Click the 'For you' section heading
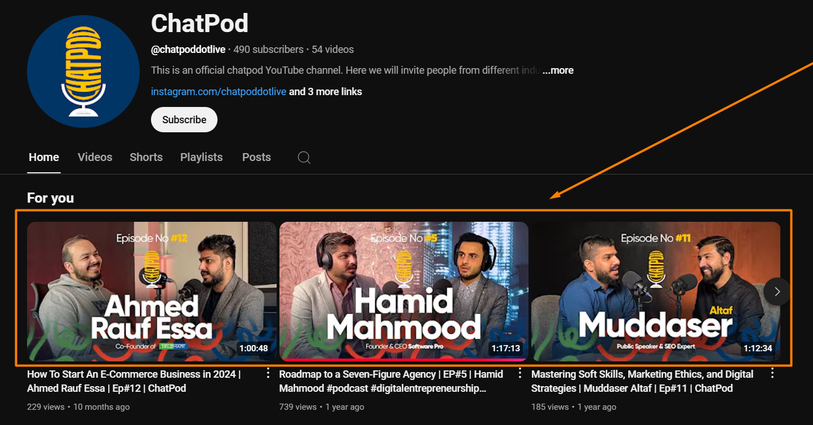Screen dimensions: 813x425 tap(50, 198)
